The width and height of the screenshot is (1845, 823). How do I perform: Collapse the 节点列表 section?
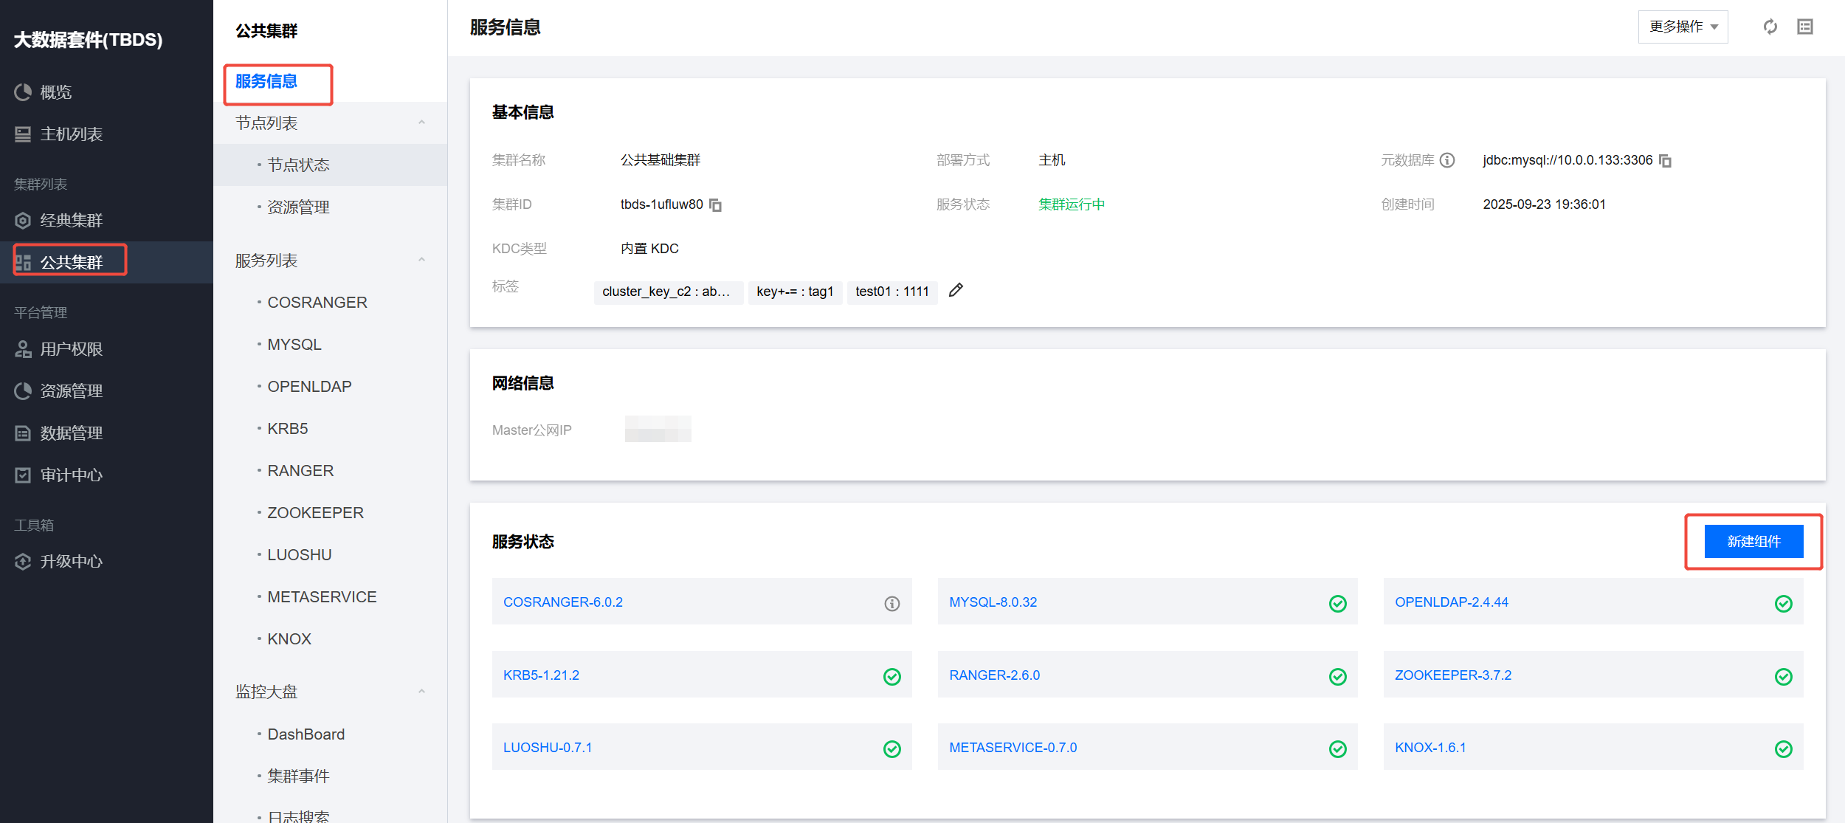pos(421,123)
